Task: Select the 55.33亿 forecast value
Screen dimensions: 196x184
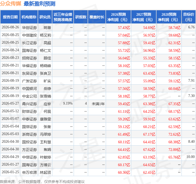Action: pos(149,58)
